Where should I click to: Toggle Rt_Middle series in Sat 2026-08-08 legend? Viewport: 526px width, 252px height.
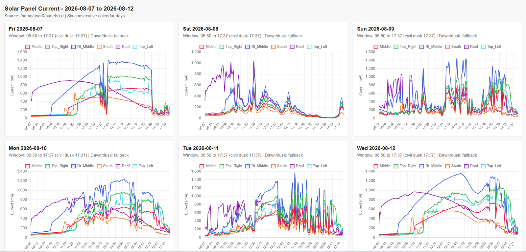(257, 47)
